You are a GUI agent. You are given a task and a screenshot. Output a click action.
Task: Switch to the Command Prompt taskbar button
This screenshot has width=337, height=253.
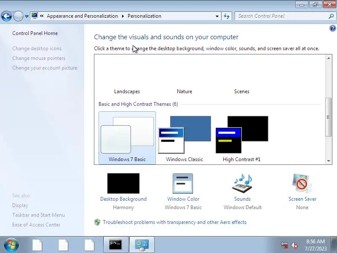[115, 245]
